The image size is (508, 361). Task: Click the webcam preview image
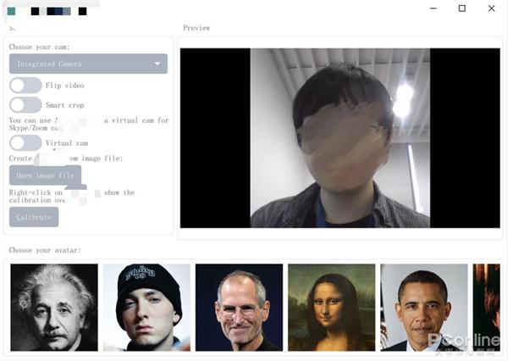(340, 138)
